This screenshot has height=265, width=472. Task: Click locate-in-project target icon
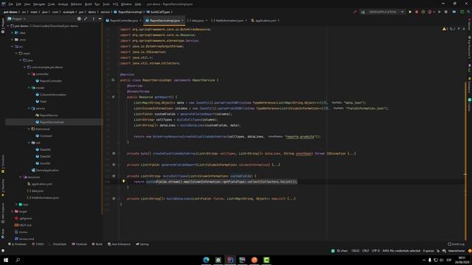tap(79, 18)
